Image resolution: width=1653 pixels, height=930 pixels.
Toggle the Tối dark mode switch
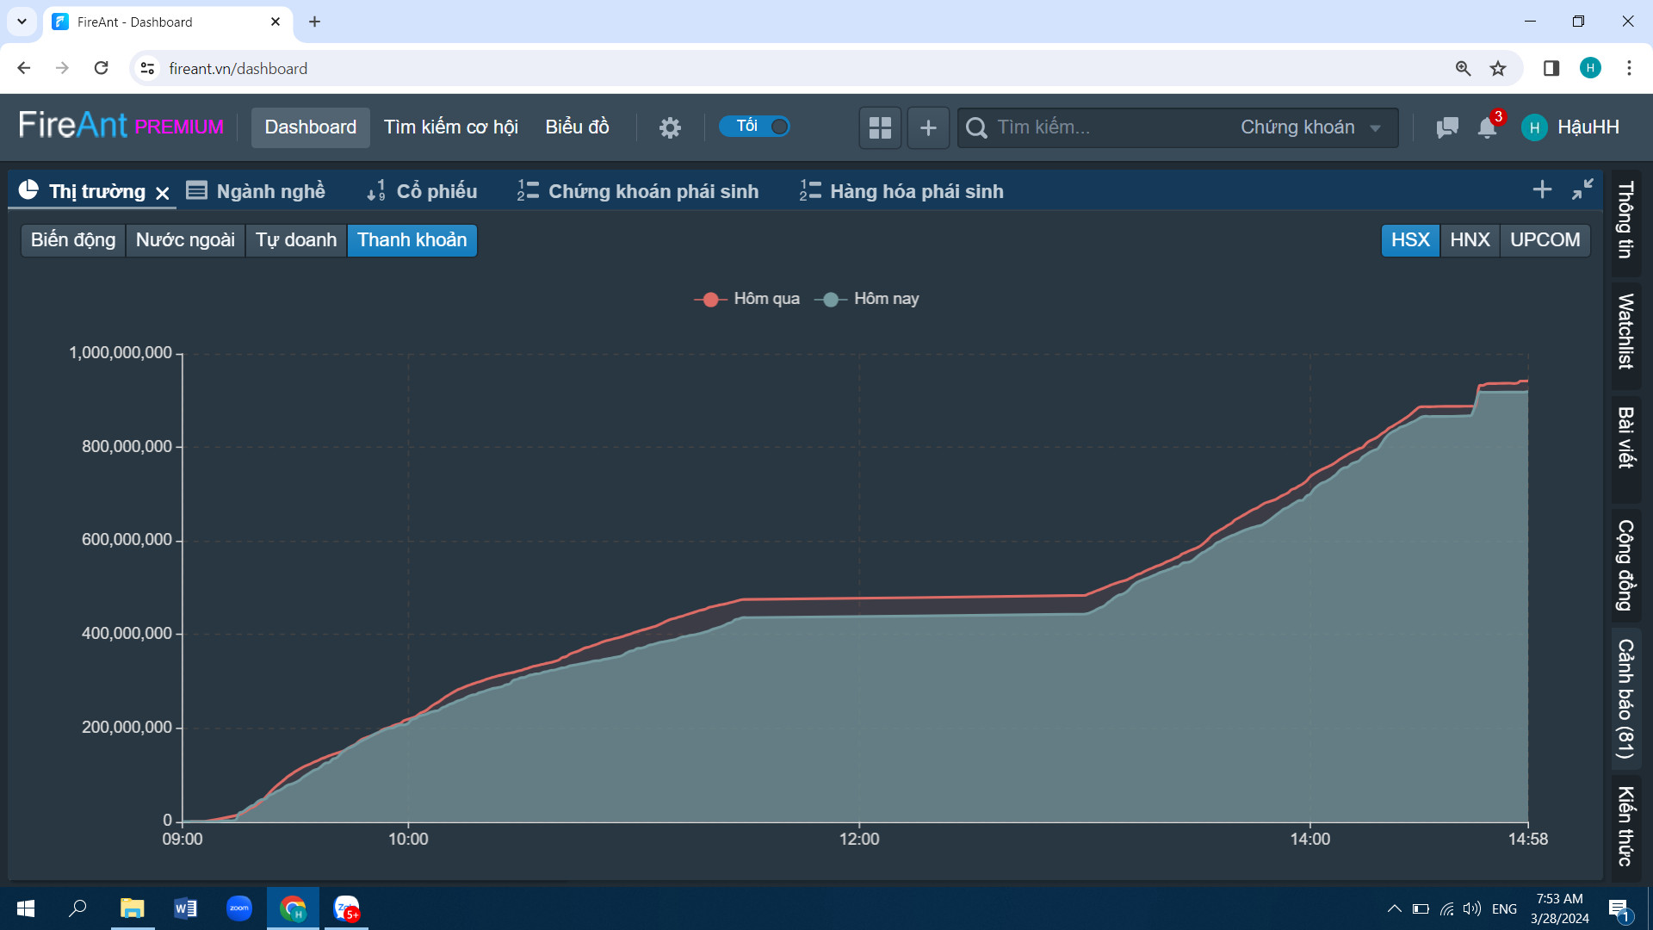point(756,127)
